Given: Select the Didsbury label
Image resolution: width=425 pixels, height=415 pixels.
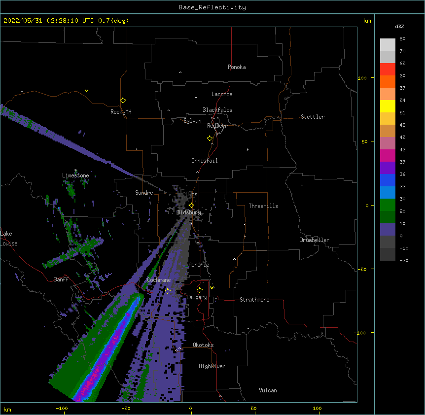Looking at the screenshot, I should tap(189, 212).
